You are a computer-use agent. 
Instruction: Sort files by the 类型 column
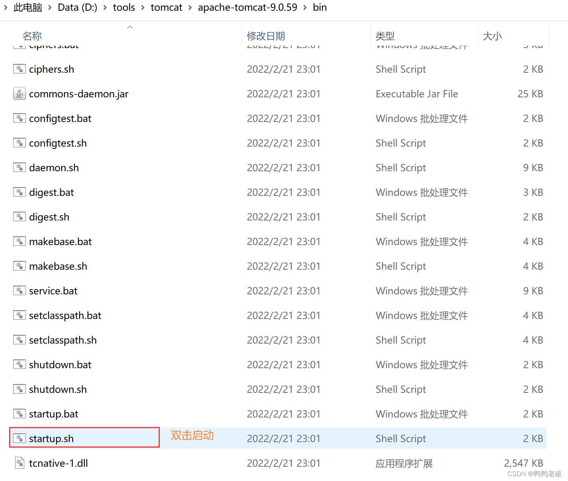click(x=385, y=36)
